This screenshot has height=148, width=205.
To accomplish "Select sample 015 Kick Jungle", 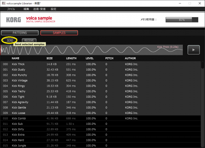I will tap(100, 145).
